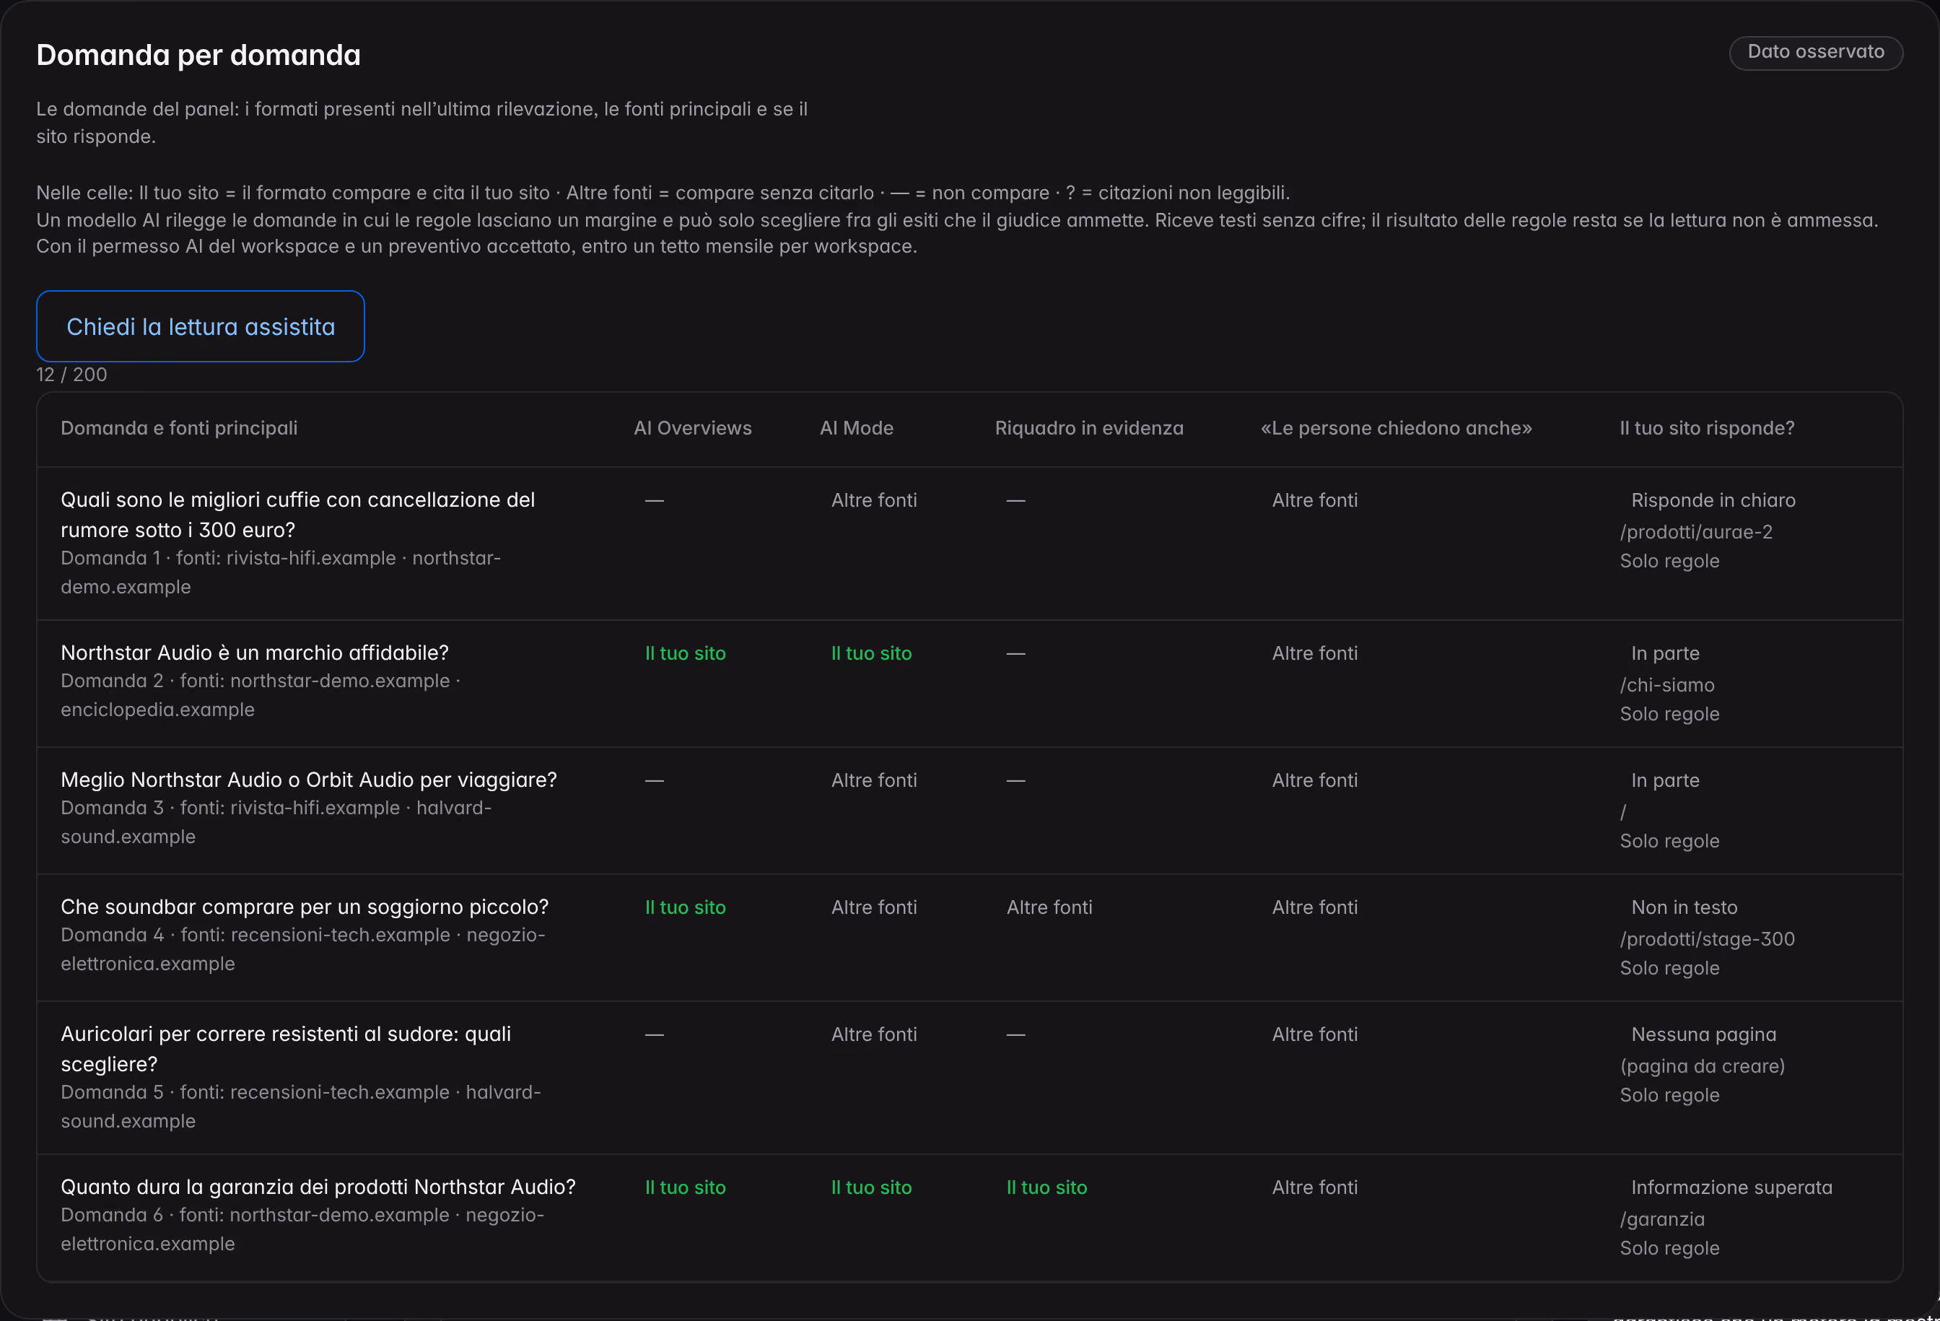Click Il tuo sito under AI Mode for Domanda 6
1940x1321 pixels.
pyautogui.click(x=870, y=1187)
